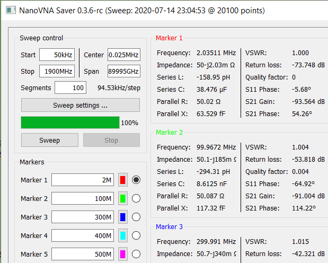328x263 pixels.
Task: Click the Marker 1 frequency value 2.03511 MHz
Action: click(216, 53)
